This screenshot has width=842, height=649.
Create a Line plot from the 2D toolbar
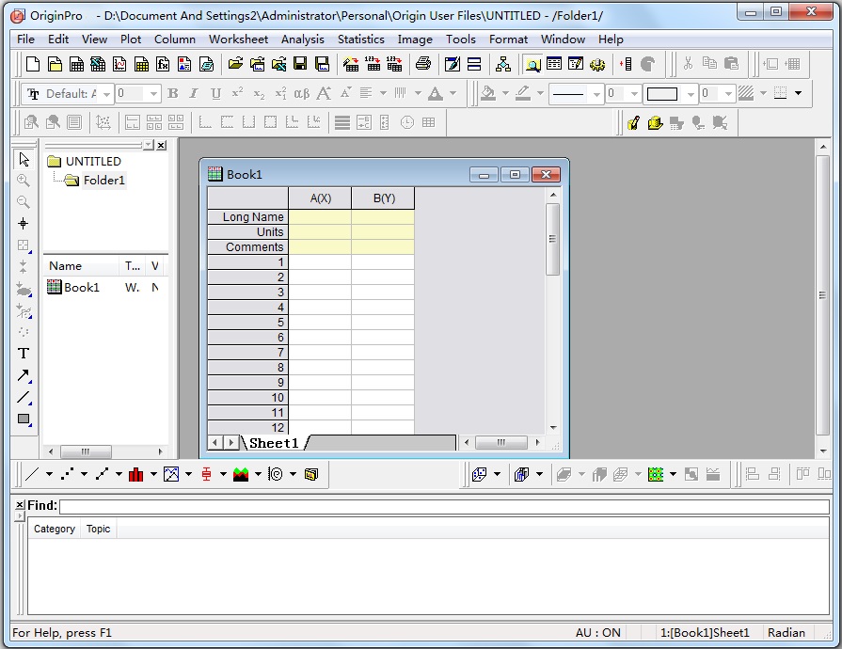click(32, 473)
